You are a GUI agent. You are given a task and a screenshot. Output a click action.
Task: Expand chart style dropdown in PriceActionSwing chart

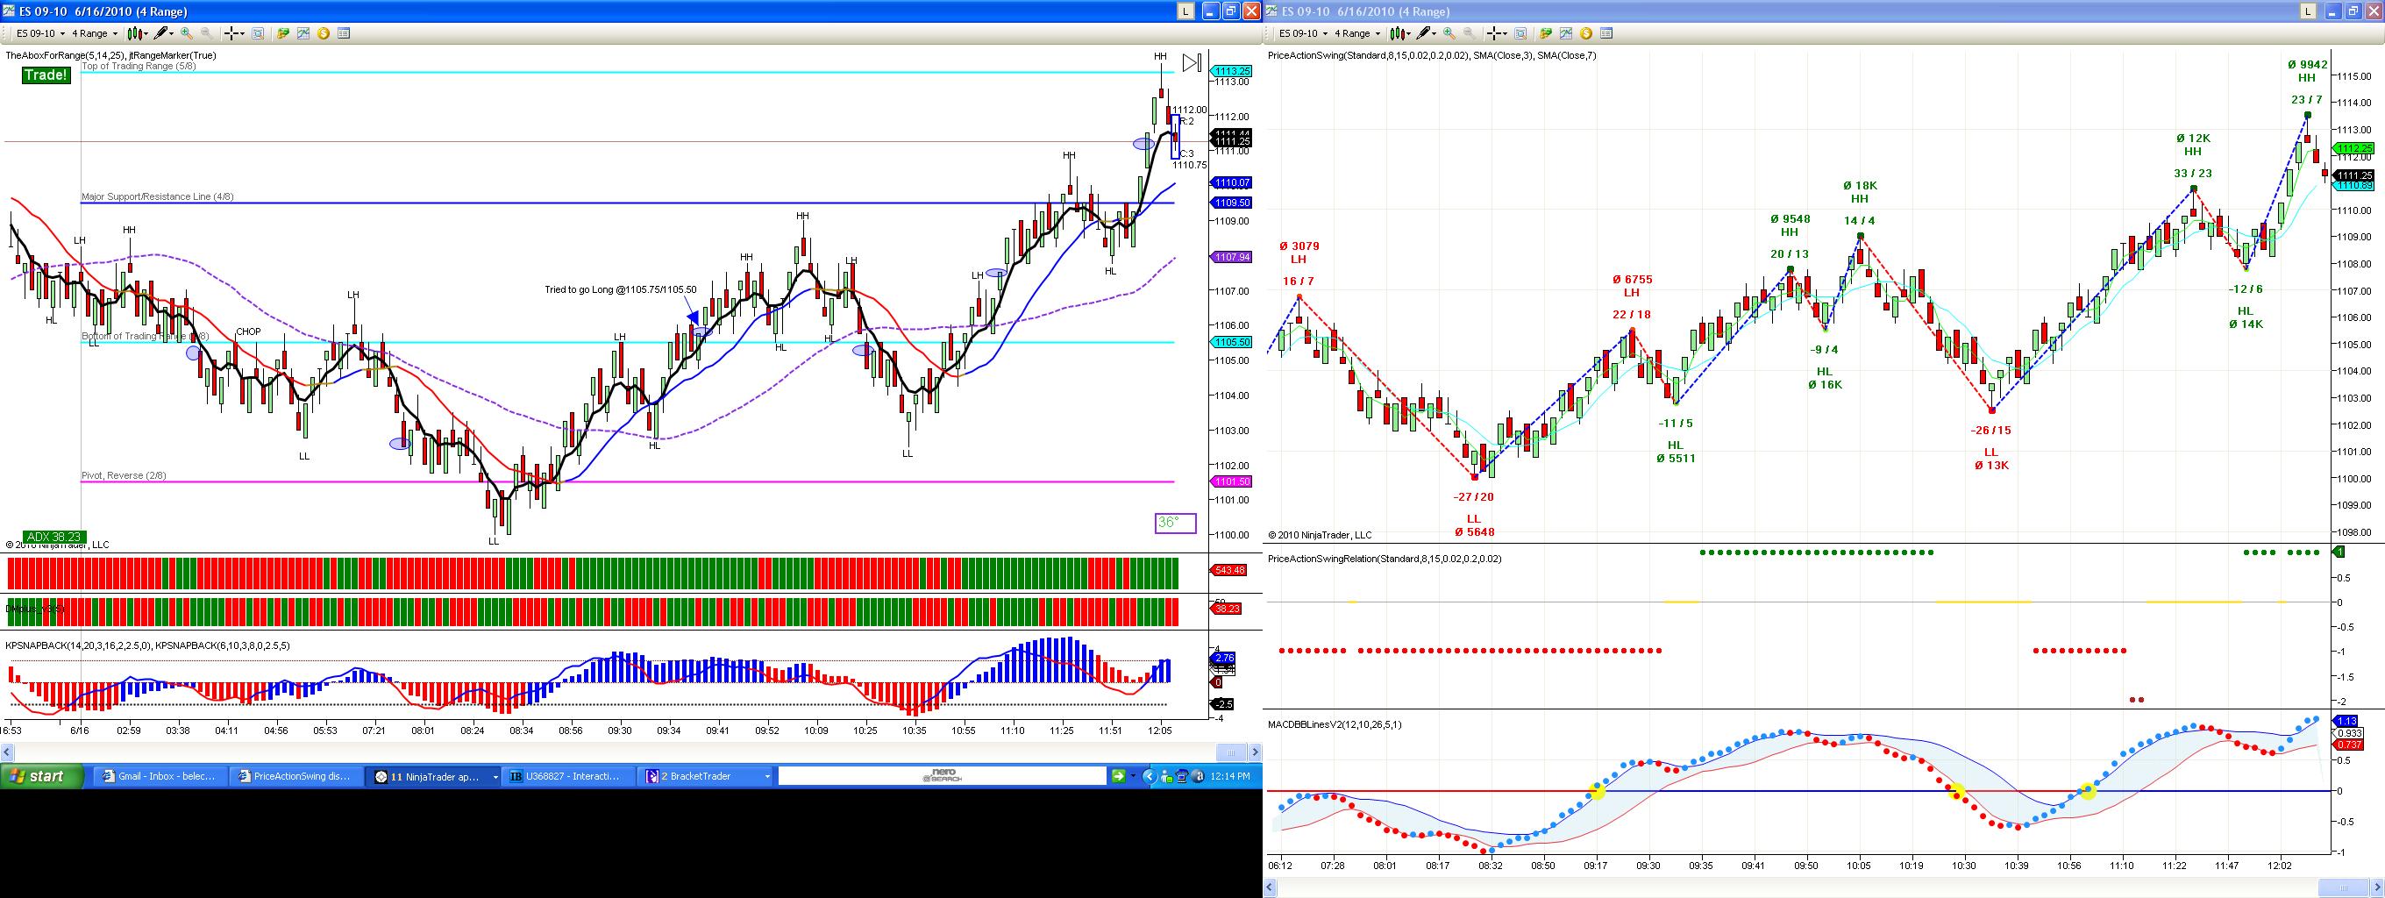pyautogui.click(x=1410, y=33)
